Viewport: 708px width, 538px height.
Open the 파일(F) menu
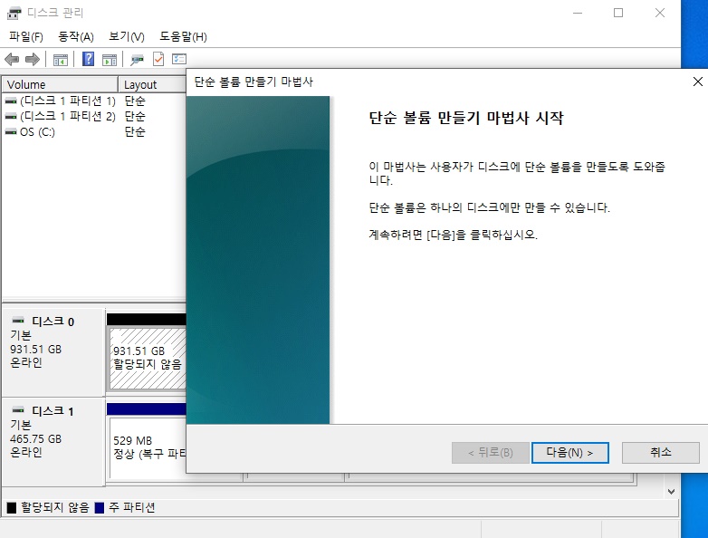(x=25, y=36)
